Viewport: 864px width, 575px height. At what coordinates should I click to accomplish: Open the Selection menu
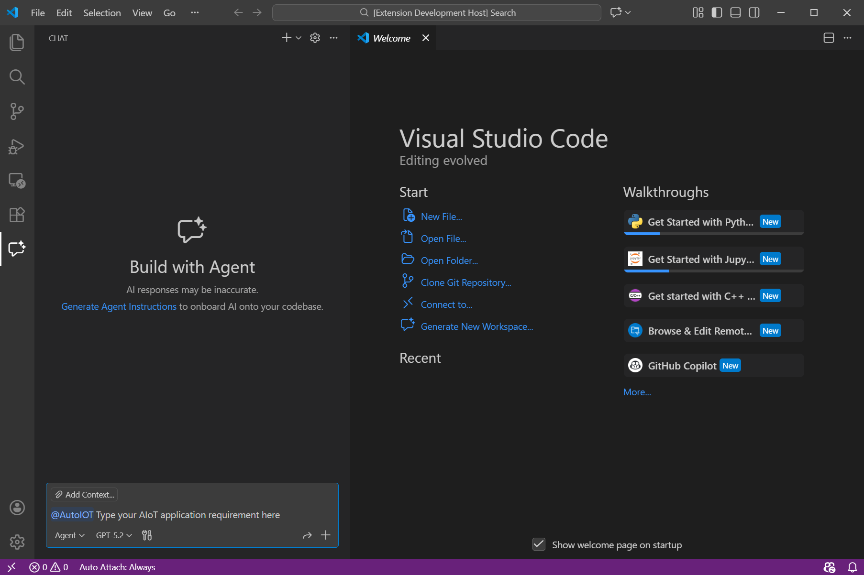[102, 13]
